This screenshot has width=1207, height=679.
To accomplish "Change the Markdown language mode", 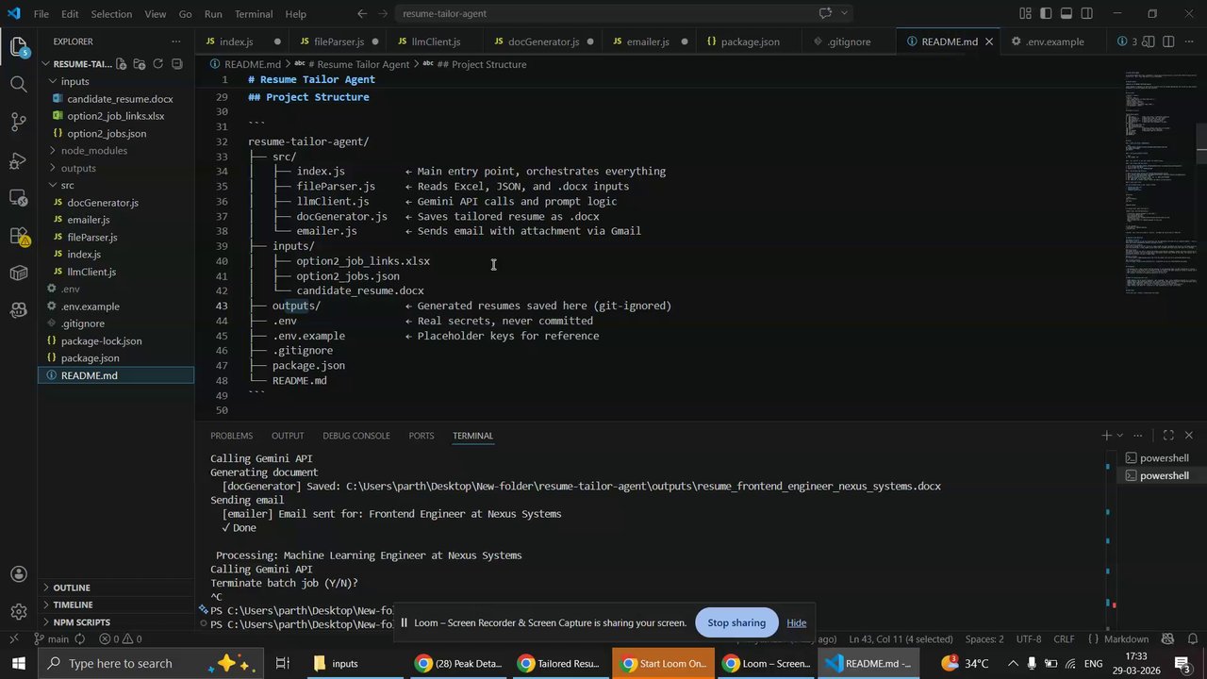I will (x=1126, y=638).
